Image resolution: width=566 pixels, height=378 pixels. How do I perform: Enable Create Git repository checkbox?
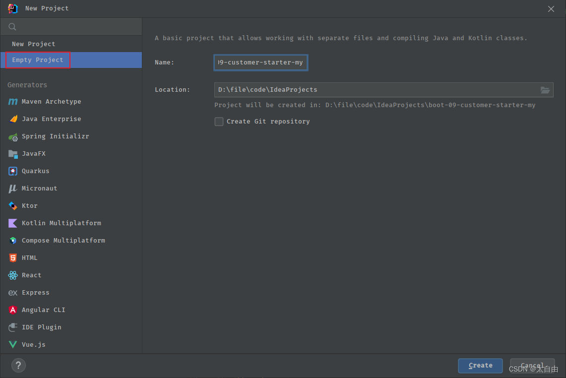coord(219,122)
